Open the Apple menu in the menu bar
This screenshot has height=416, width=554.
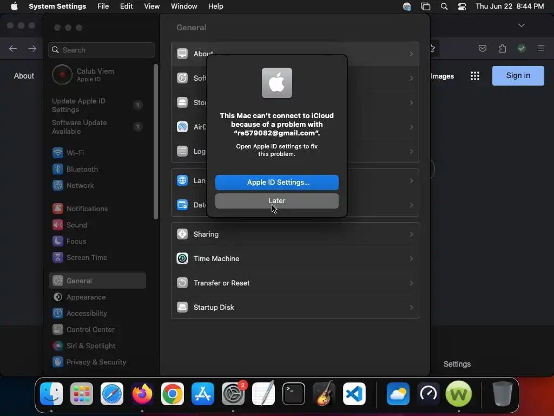[x=14, y=6]
